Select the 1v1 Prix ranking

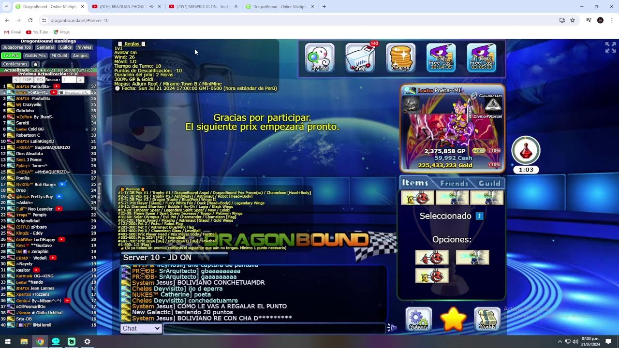[x=11, y=56]
